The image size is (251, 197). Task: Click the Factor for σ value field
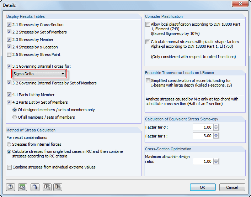pos(203,127)
